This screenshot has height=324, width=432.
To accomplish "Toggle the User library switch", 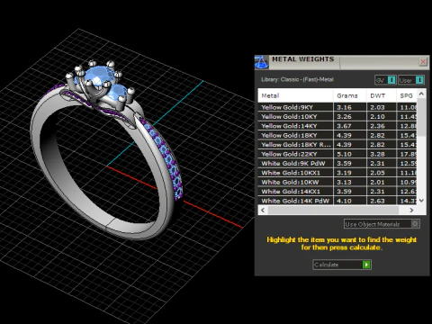I will (x=411, y=80).
